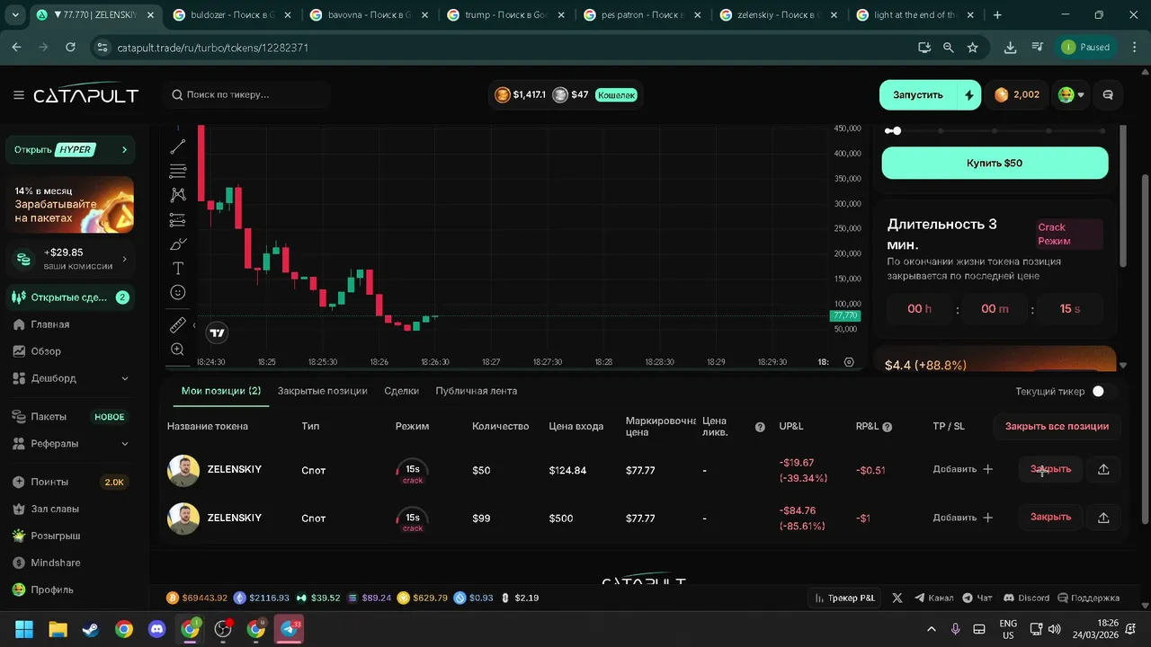Select the horizontal lines Fibonacci tool
The width and height of the screenshot is (1151, 647).
coord(178,171)
